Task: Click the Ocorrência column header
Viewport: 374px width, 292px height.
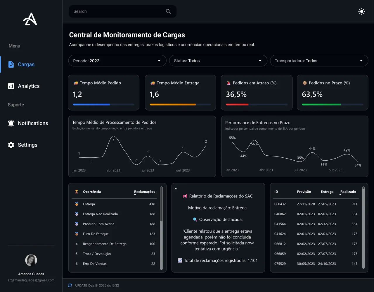Action: click(92, 192)
